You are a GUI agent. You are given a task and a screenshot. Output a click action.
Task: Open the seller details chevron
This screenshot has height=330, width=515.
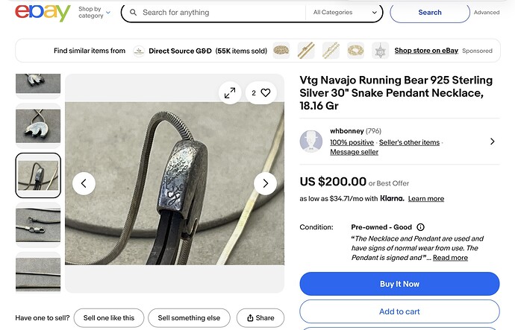pyautogui.click(x=492, y=142)
